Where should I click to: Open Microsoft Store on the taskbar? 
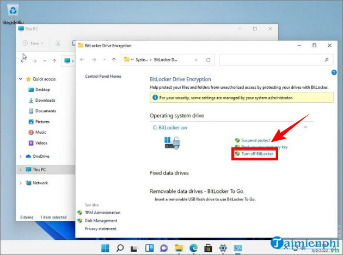pyautogui.click(x=208, y=248)
